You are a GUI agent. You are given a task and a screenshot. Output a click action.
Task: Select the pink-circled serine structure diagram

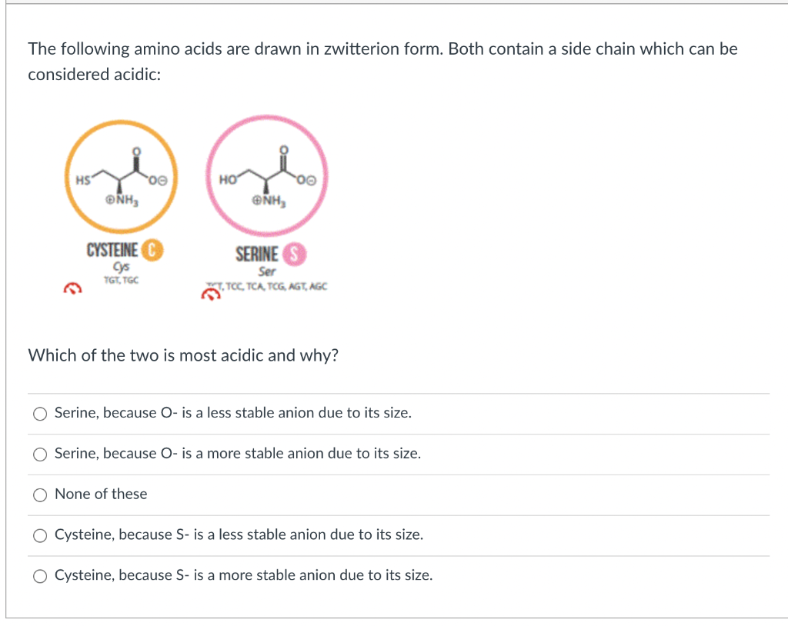click(266, 175)
